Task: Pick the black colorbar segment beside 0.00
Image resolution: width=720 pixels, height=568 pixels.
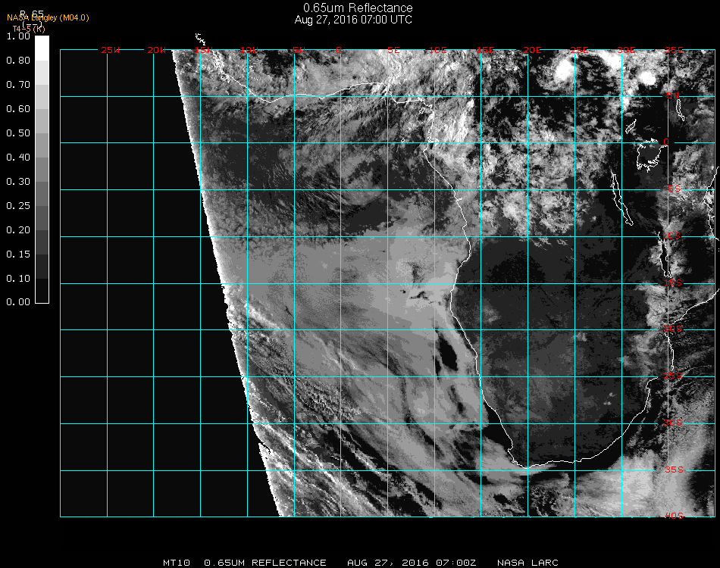Action: [x=42, y=290]
